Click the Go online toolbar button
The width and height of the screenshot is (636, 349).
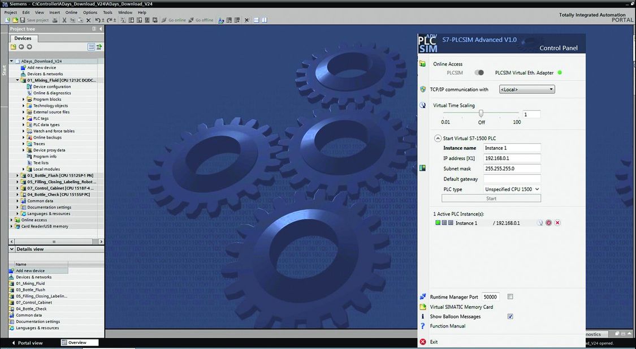coord(174,20)
